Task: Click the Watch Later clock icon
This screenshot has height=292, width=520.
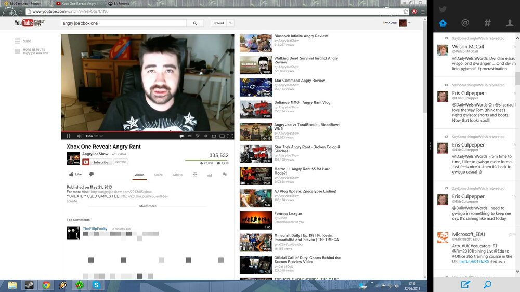Action: [x=205, y=136]
